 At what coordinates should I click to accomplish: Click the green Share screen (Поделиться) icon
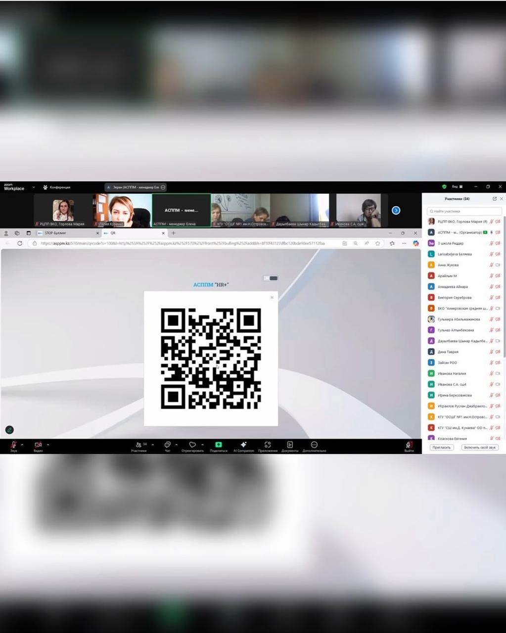click(x=218, y=445)
